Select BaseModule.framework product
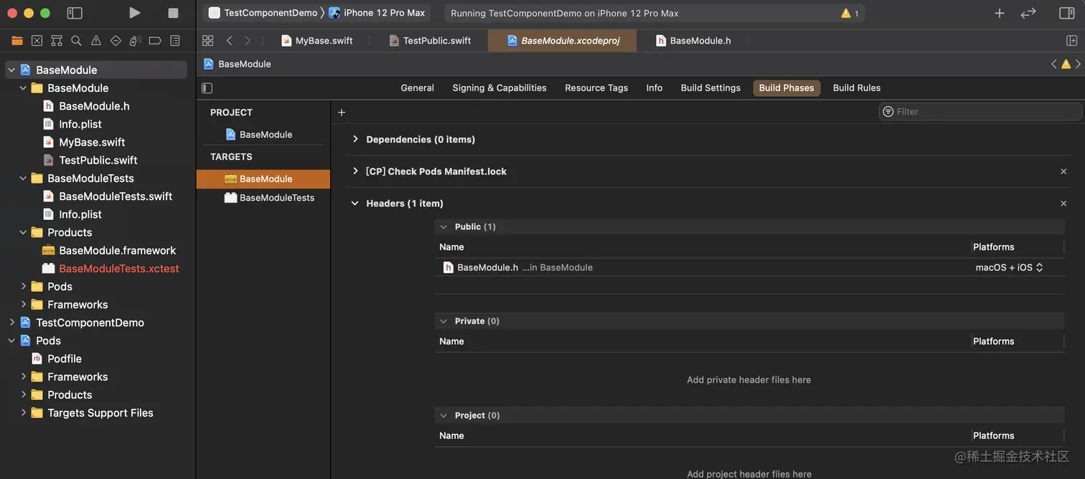Image resolution: width=1085 pixels, height=479 pixels. (x=117, y=250)
